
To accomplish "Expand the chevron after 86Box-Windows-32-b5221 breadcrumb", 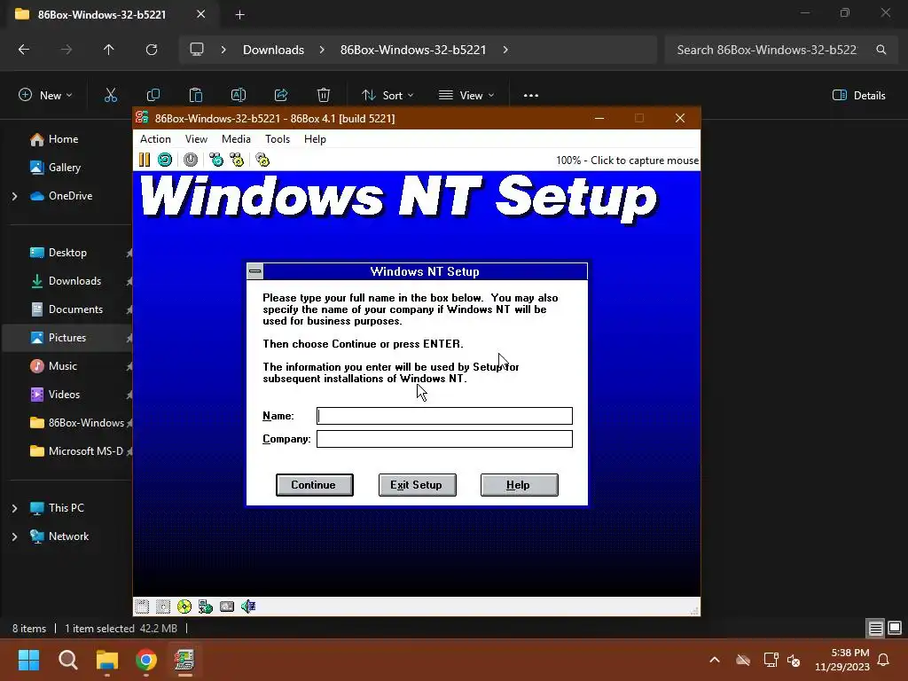I will pos(505,50).
